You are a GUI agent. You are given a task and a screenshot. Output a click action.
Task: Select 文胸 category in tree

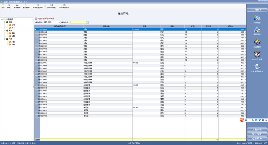pyautogui.click(x=13, y=42)
